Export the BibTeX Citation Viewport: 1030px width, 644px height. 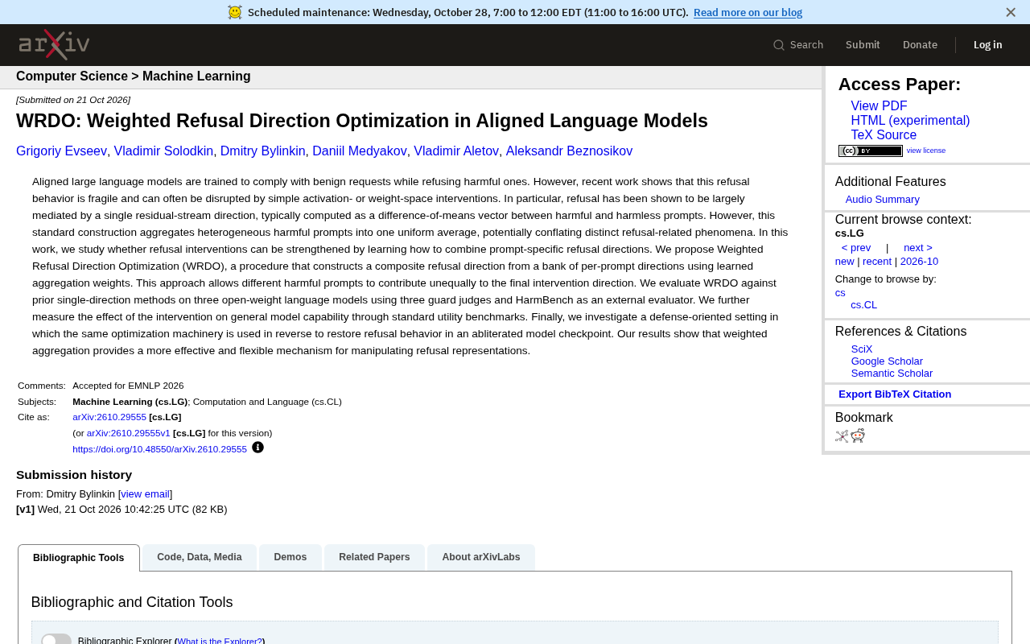point(895,394)
